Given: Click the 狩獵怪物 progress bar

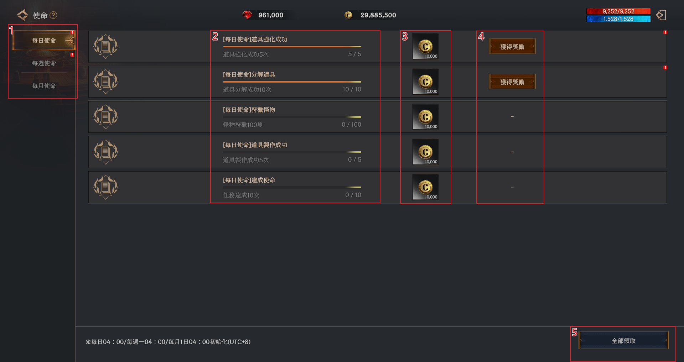Looking at the screenshot, I should point(292,117).
